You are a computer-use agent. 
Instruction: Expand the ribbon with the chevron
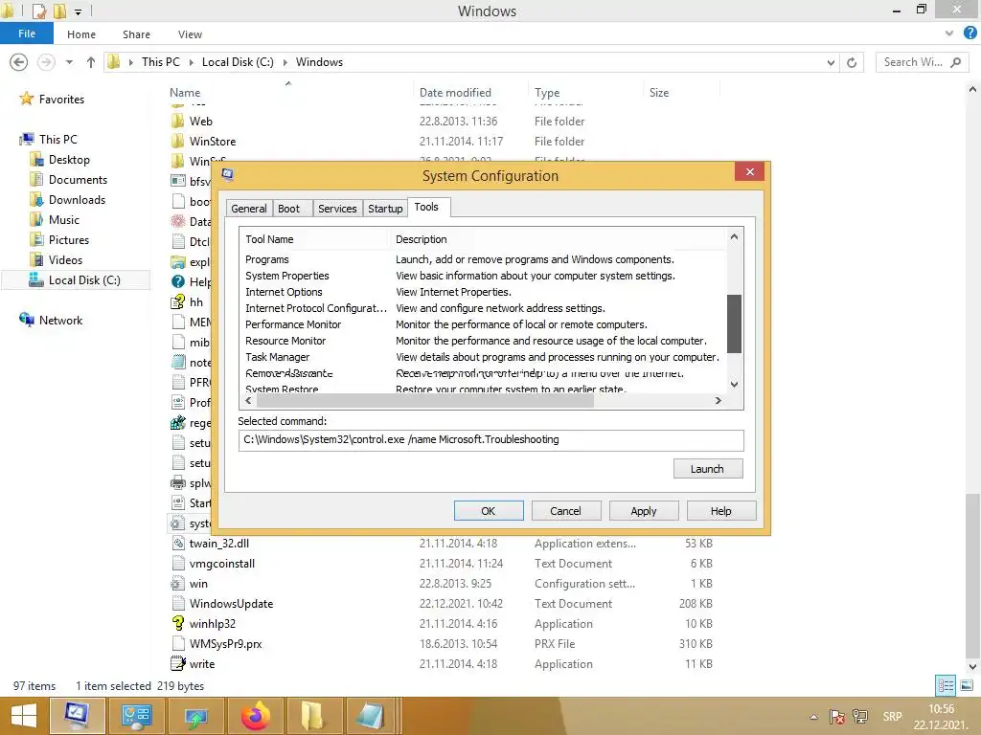point(949,33)
